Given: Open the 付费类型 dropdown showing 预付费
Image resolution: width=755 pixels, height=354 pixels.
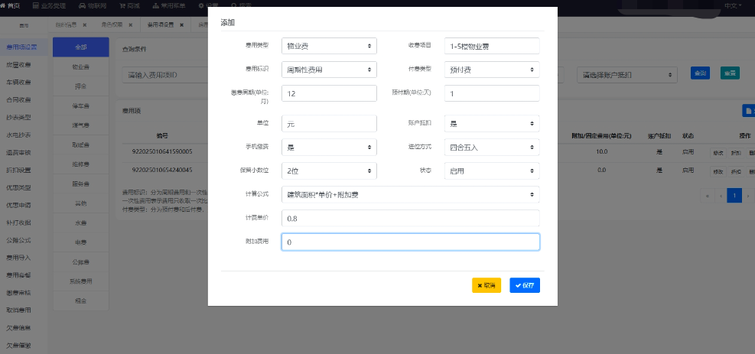Looking at the screenshot, I should coord(492,70).
